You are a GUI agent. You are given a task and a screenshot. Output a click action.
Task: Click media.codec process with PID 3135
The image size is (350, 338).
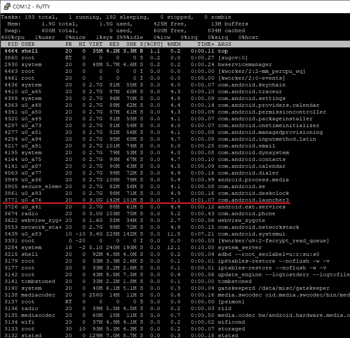[284, 315]
